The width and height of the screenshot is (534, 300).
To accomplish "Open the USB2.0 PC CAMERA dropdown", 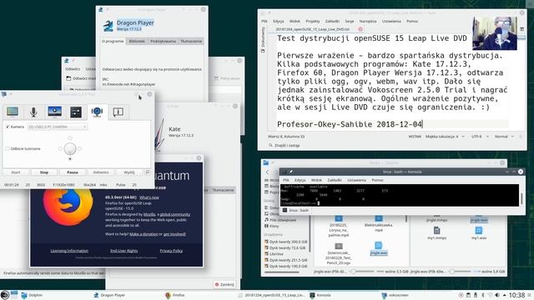I will (x=58, y=127).
